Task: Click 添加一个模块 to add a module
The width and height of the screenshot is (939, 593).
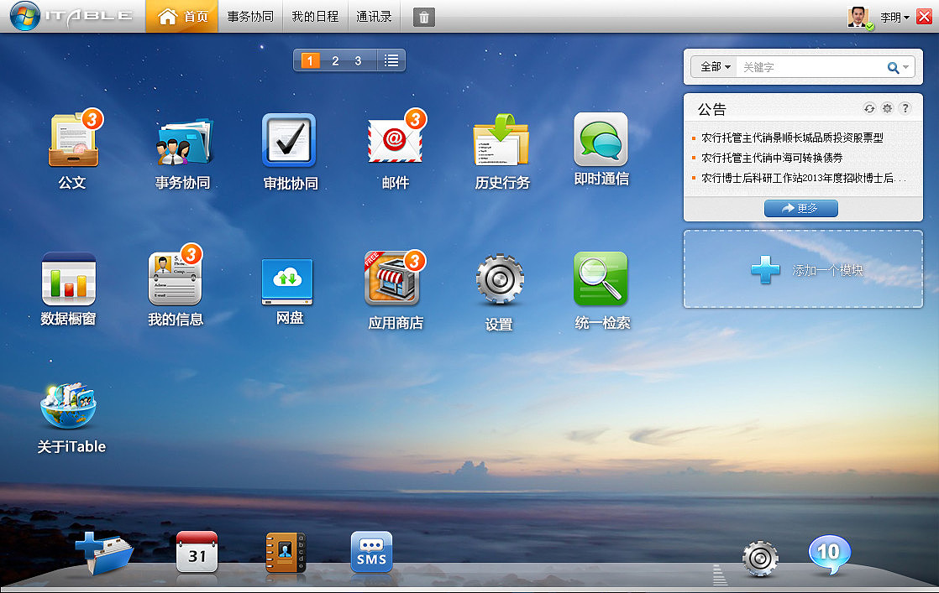Action: tap(803, 269)
